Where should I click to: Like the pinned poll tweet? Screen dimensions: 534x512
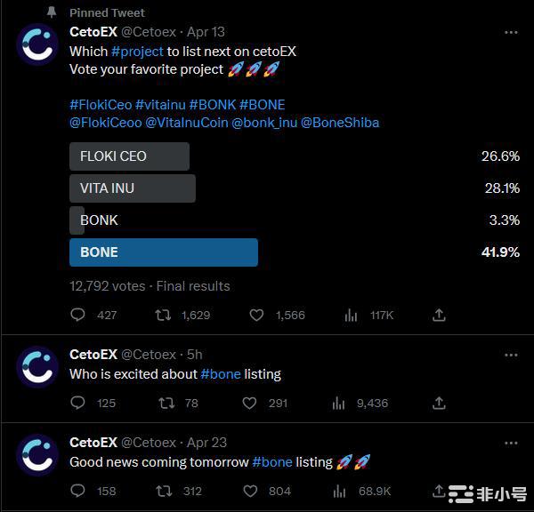point(256,315)
